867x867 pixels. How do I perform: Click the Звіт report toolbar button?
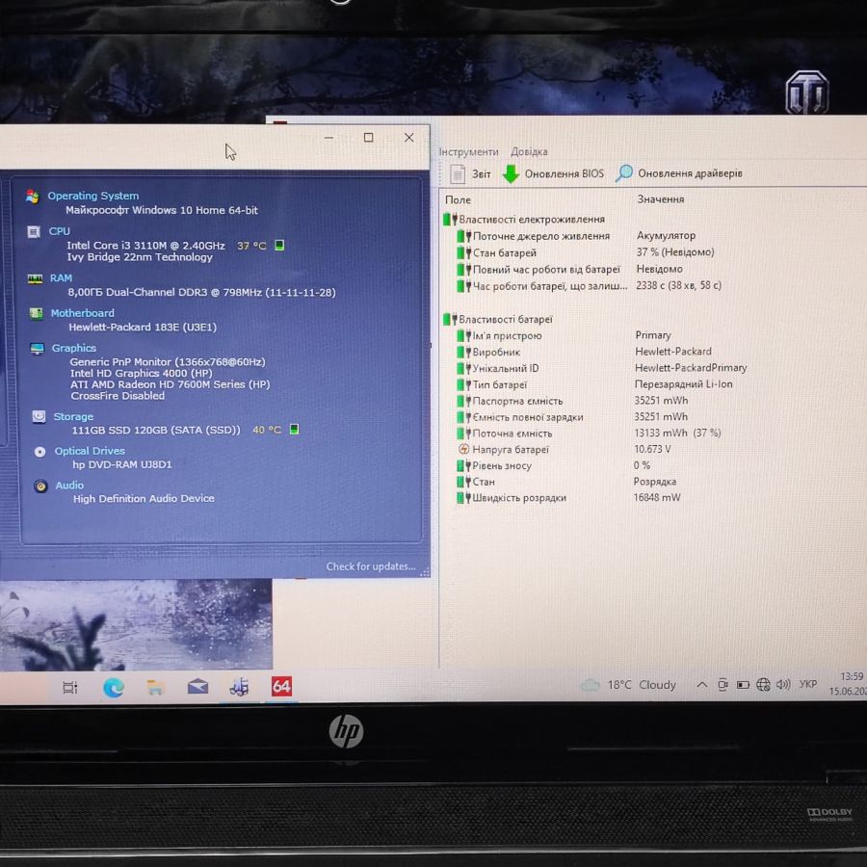470,173
